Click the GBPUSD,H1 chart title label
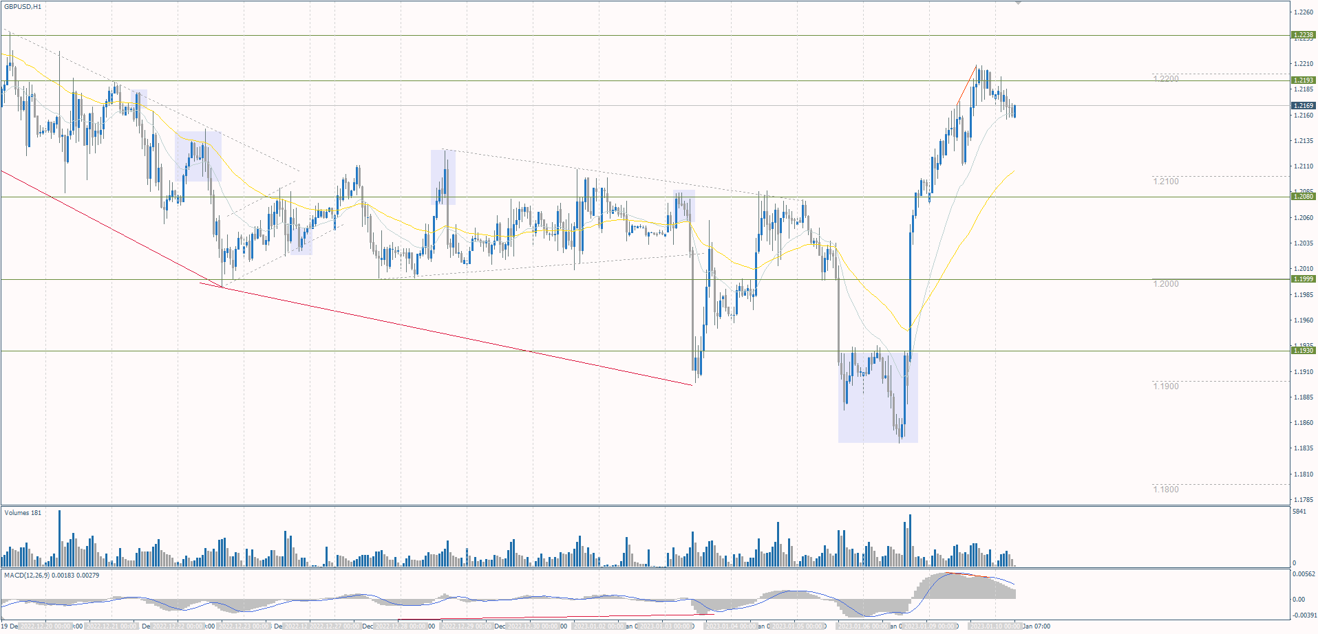Image resolution: width=1318 pixels, height=634 pixels. click(22, 7)
